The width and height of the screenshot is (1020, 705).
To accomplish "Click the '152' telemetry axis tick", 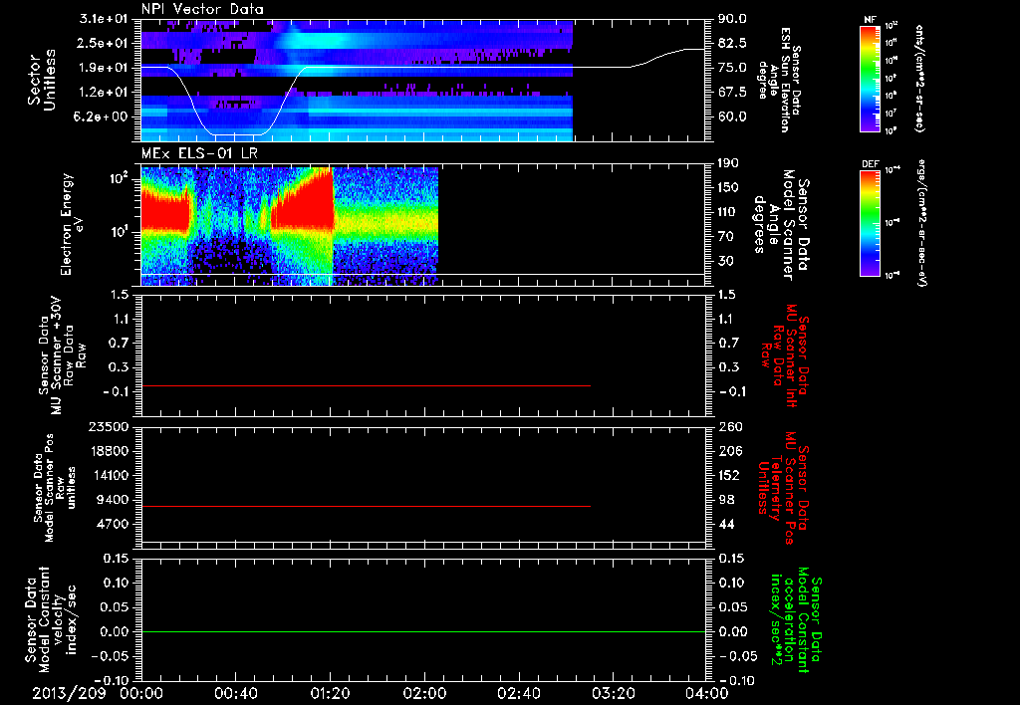I will 728,475.
